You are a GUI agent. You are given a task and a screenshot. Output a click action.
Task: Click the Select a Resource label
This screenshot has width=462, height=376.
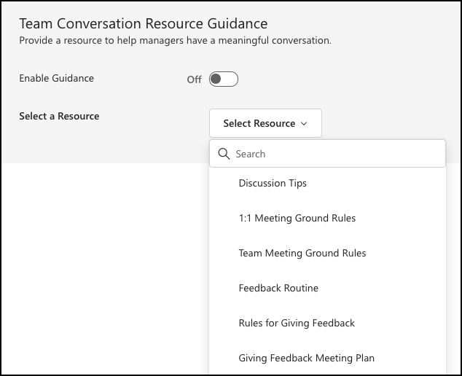(59, 116)
